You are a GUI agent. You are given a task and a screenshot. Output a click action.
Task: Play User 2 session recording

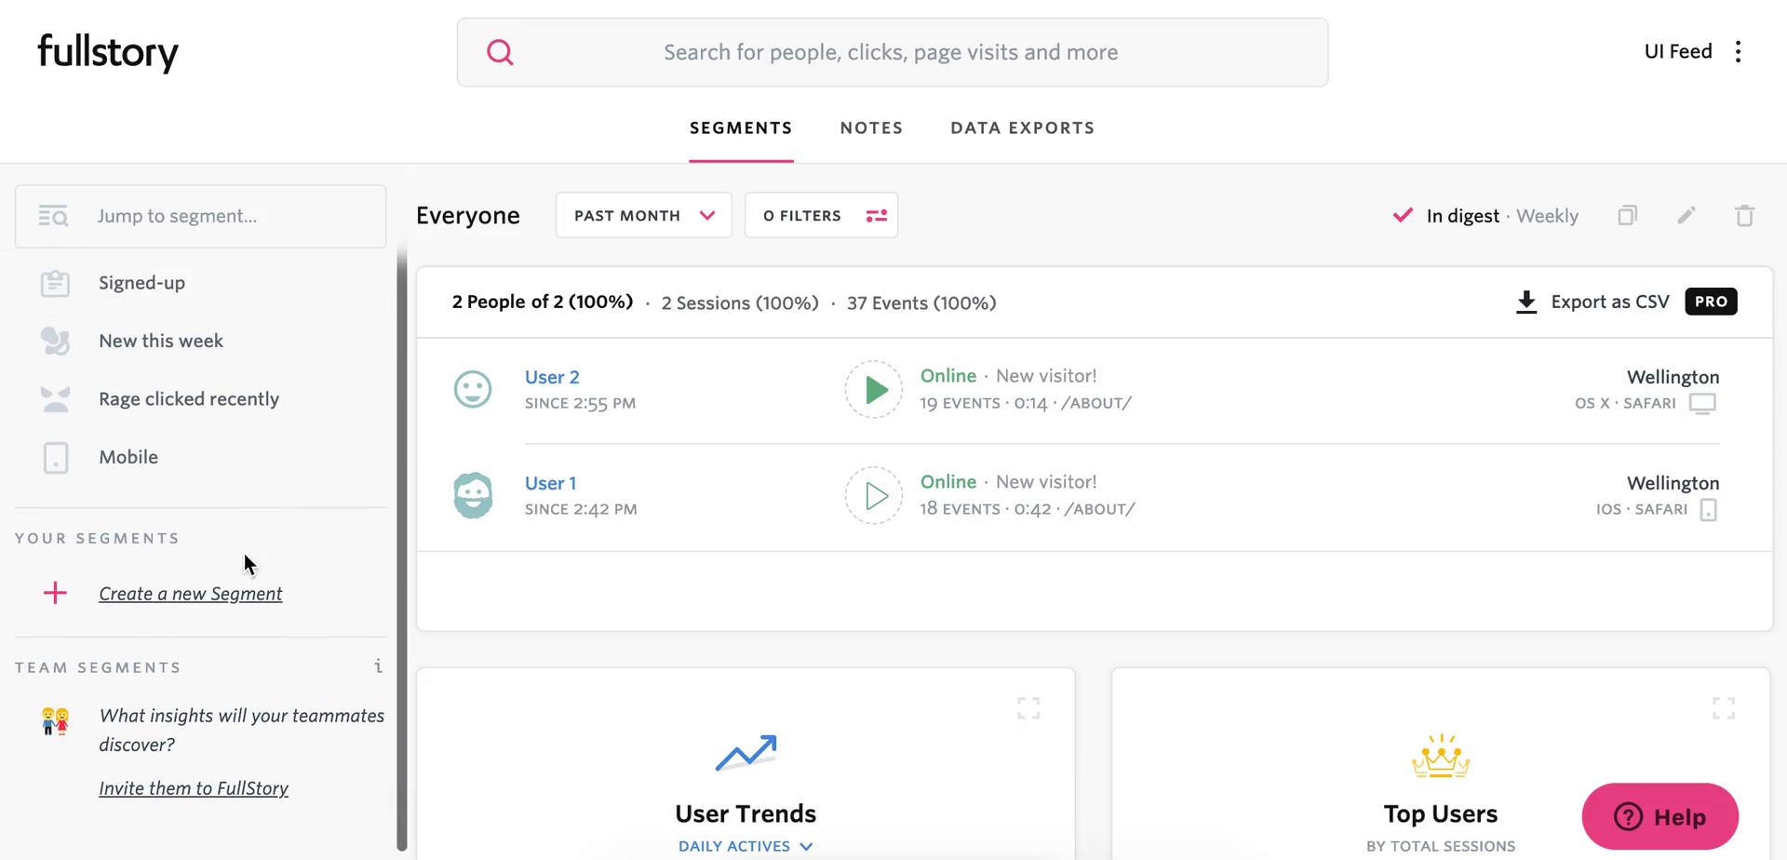pyautogui.click(x=874, y=389)
